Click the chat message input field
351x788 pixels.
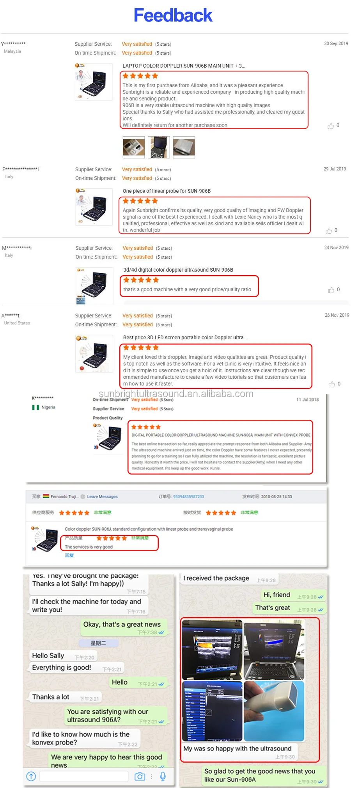[84, 776]
